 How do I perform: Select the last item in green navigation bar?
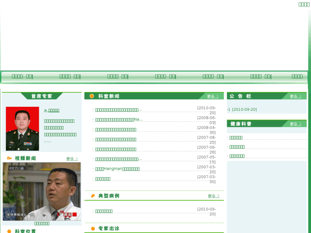[297, 77]
